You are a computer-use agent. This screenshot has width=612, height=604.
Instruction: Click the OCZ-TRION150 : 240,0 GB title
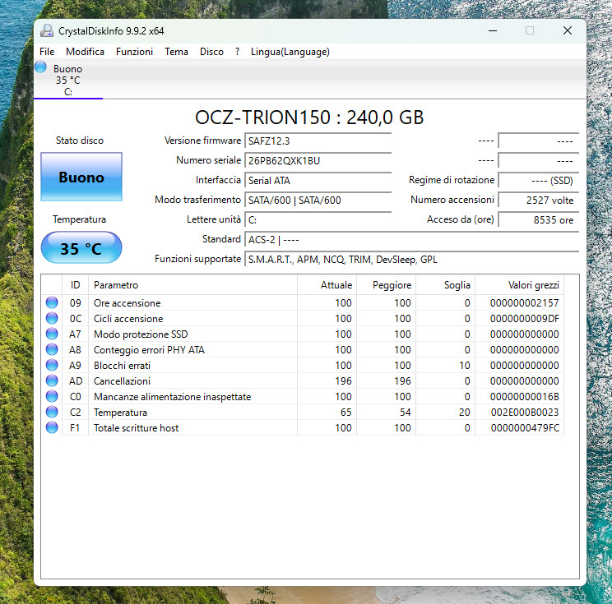point(309,118)
